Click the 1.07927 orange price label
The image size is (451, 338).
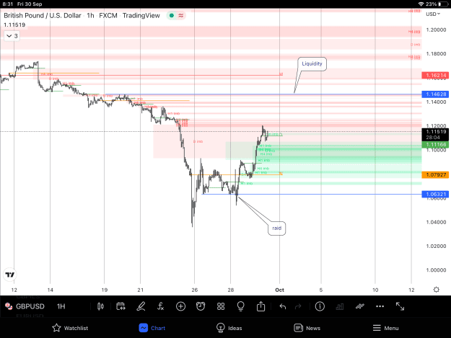point(435,174)
